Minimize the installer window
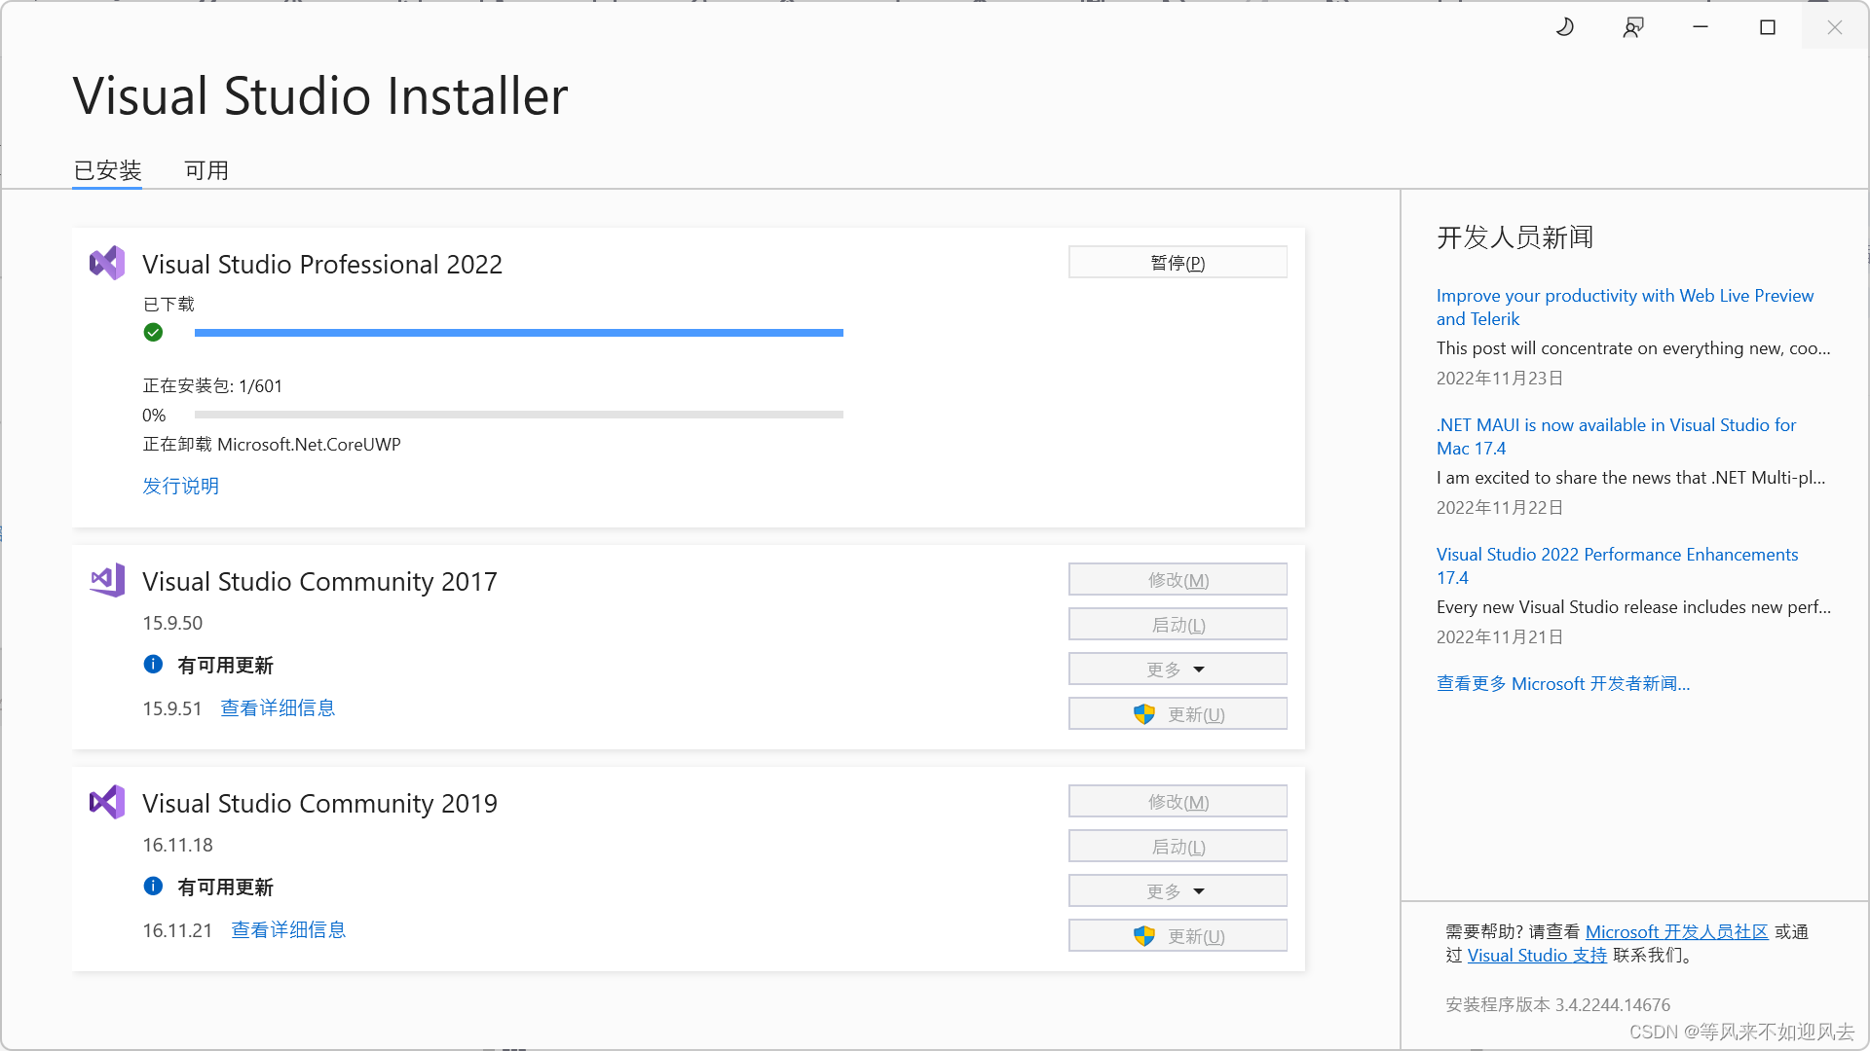The width and height of the screenshot is (1870, 1051). coord(1701,27)
